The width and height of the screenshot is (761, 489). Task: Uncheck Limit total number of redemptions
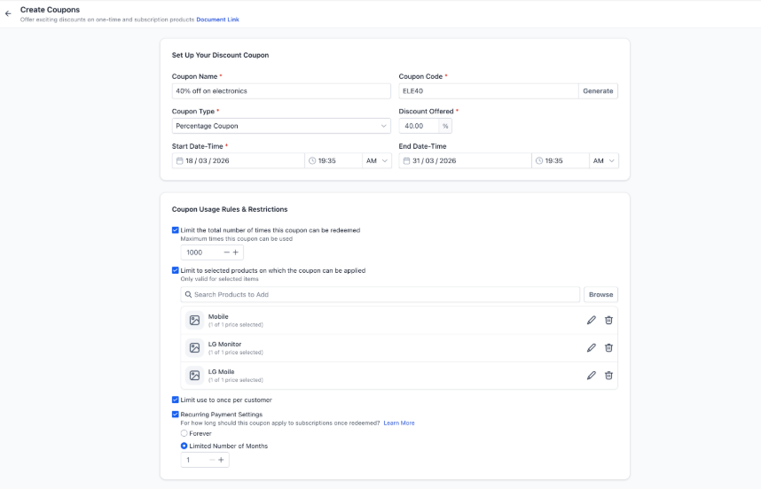[x=176, y=230]
